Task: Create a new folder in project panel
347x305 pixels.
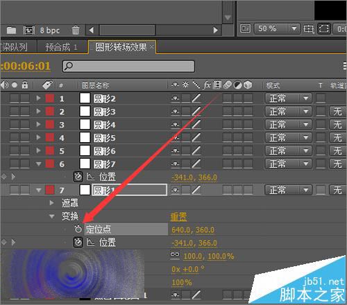Action: [11, 31]
